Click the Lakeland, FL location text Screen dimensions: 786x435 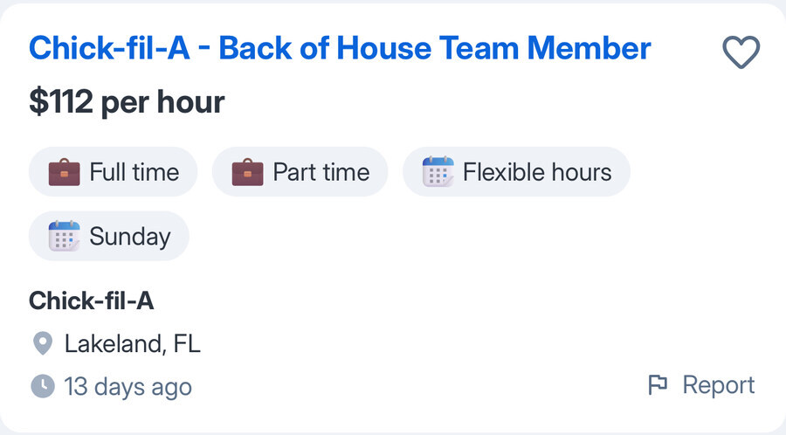pyautogui.click(x=133, y=343)
